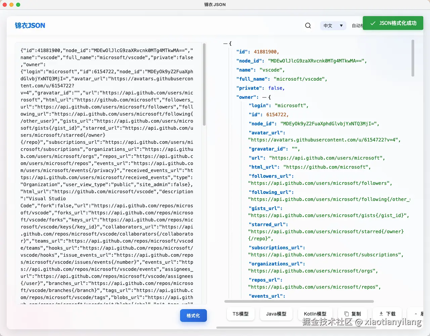The height and width of the screenshot is (336, 430).
Task: Click the 锦衣JSON logo
Action: [30, 26]
